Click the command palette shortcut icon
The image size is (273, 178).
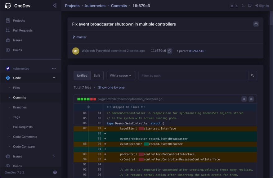pos(234,6)
